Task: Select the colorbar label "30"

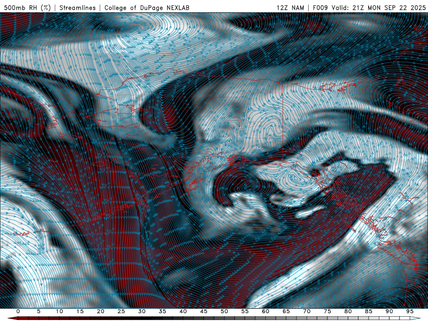Action: [142, 311]
